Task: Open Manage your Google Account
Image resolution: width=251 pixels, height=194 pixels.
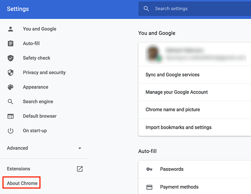Action: 176,92
